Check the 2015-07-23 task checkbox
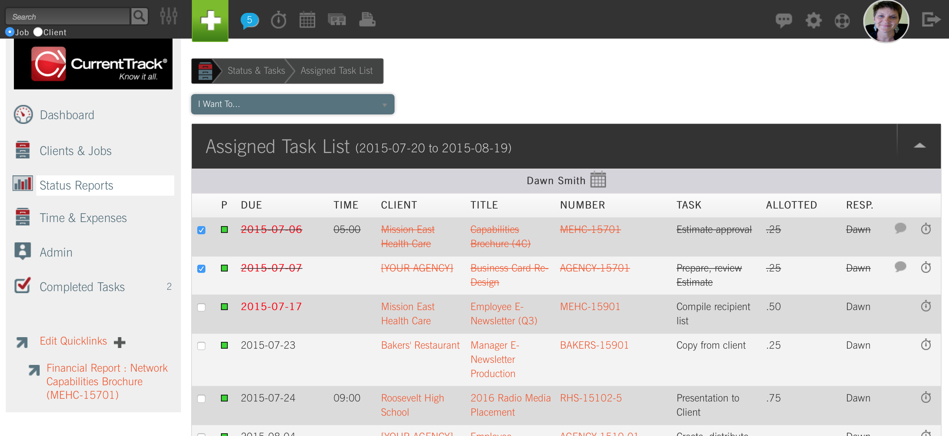Image resolution: width=949 pixels, height=436 pixels. pyautogui.click(x=201, y=346)
